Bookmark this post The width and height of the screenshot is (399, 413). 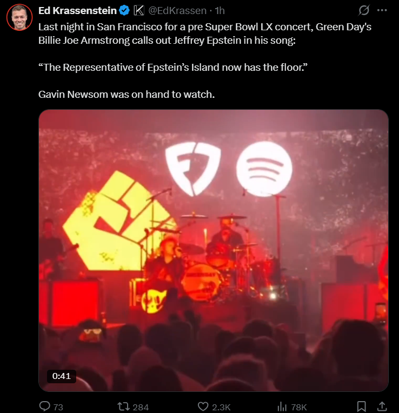tap(362, 406)
